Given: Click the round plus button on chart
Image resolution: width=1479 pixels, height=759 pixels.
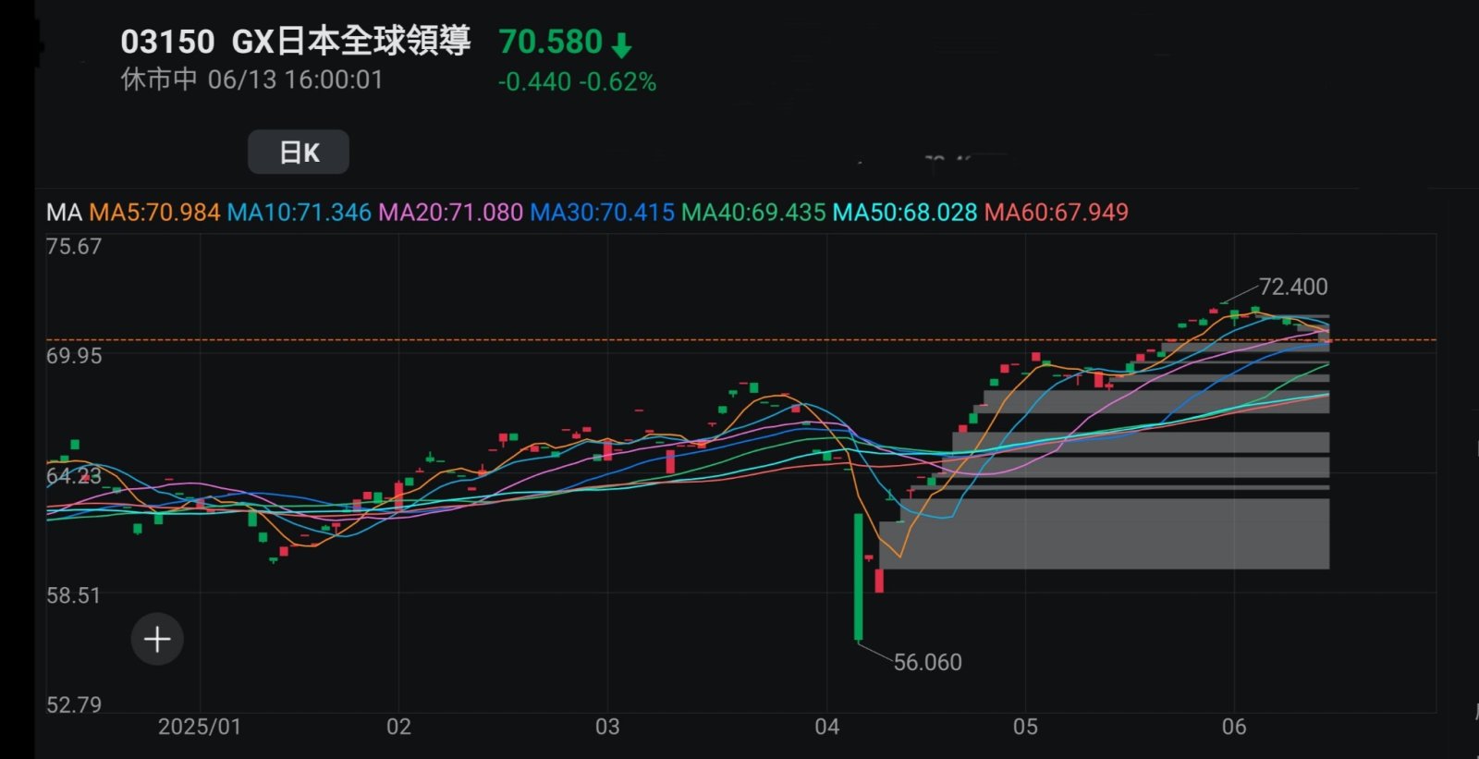Looking at the screenshot, I should coord(157,639).
